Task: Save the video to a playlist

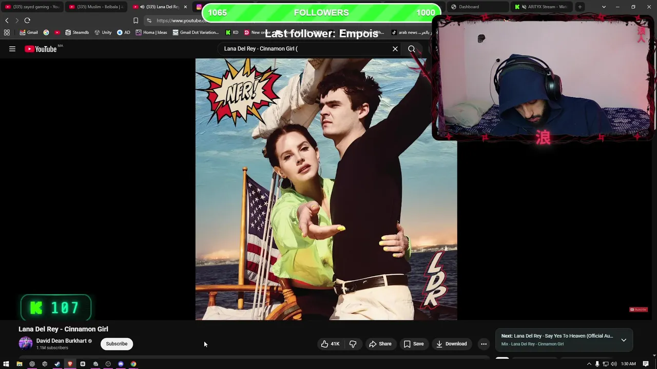Action: [414, 344]
